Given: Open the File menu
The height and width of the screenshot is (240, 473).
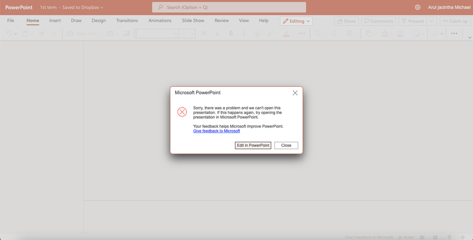Looking at the screenshot, I should pyautogui.click(x=11, y=21).
